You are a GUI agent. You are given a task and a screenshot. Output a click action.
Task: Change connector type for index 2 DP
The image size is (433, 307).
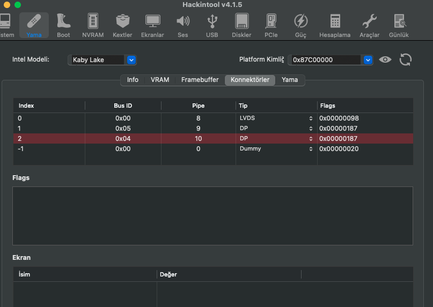[x=311, y=139]
